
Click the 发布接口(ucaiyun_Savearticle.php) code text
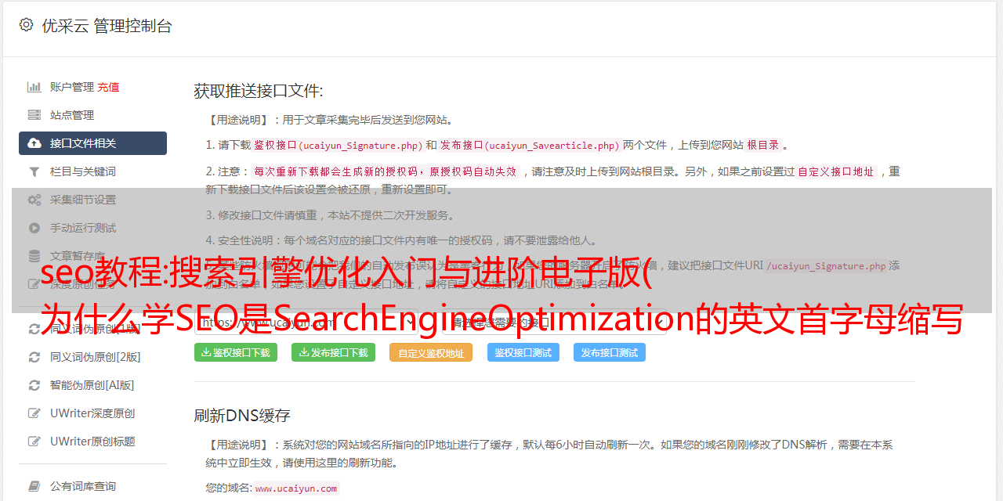(x=530, y=145)
